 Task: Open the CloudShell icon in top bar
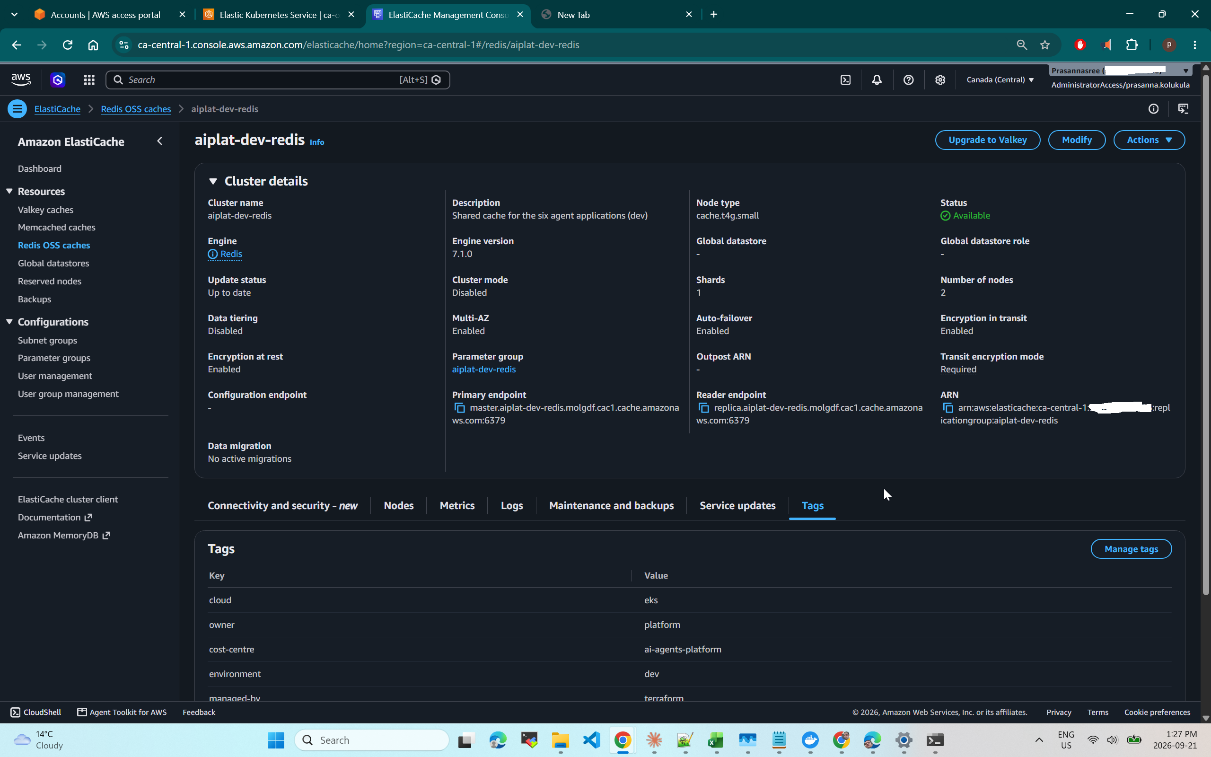845,79
